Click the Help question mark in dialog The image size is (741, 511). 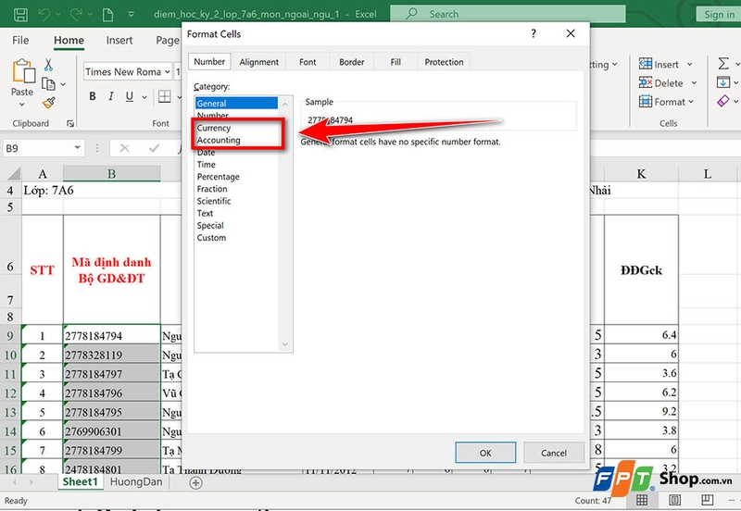(534, 33)
